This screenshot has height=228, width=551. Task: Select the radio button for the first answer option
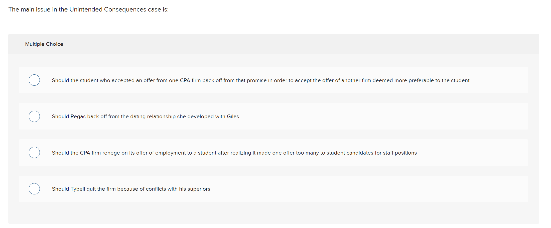pyautogui.click(x=34, y=80)
